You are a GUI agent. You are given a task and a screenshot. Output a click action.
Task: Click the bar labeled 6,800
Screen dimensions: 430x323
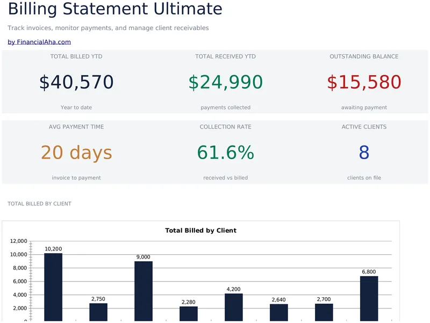pyautogui.click(x=369, y=298)
